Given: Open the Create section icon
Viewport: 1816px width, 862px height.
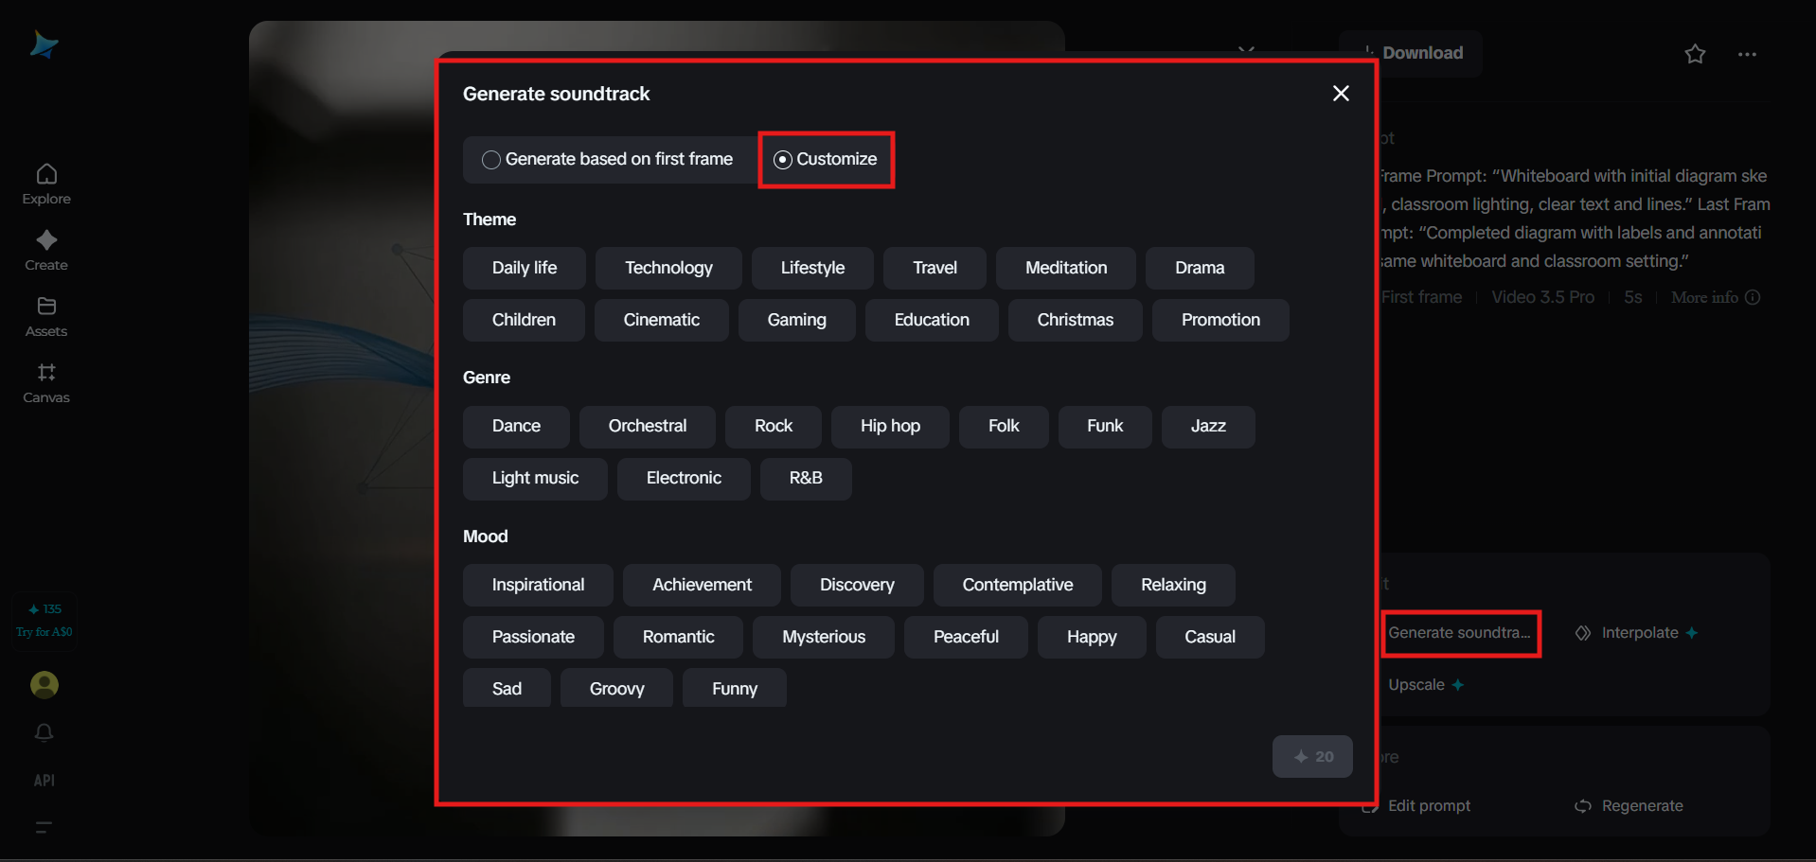Looking at the screenshot, I should click(x=46, y=240).
